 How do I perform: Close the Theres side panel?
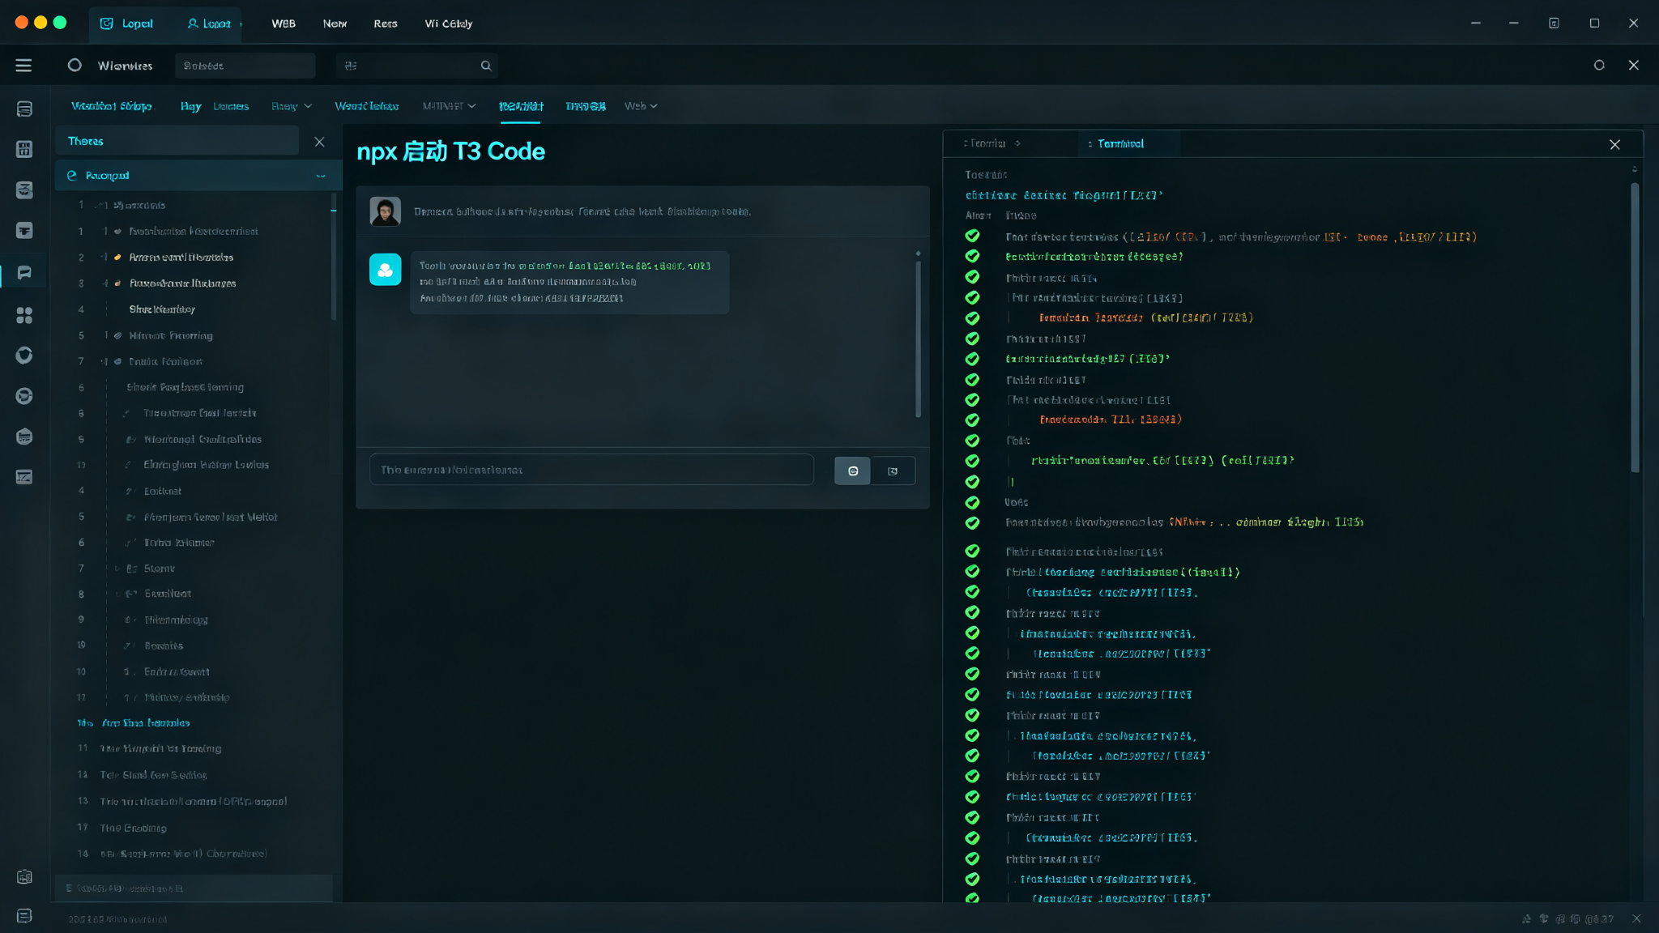point(319,142)
